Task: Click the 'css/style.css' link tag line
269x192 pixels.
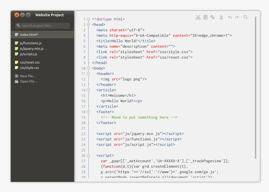Action: click(144, 52)
